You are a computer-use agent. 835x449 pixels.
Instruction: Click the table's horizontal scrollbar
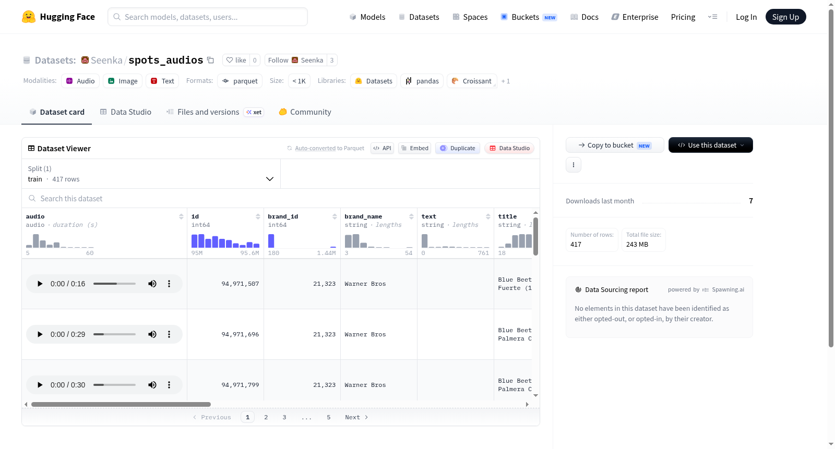click(121, 404)
